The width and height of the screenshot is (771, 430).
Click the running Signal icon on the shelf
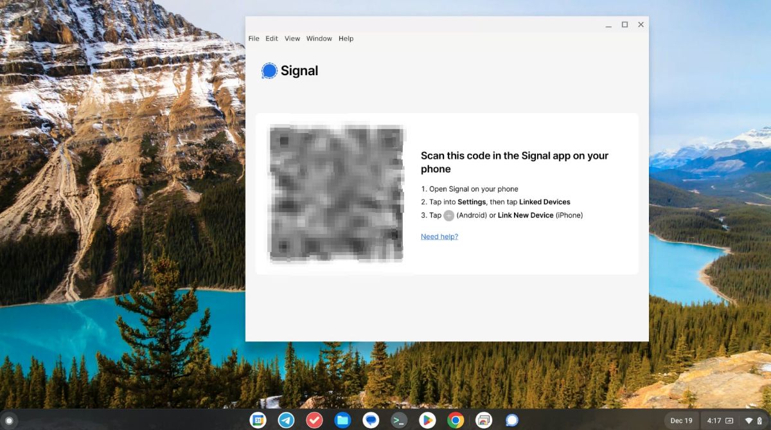click(511, 420)
